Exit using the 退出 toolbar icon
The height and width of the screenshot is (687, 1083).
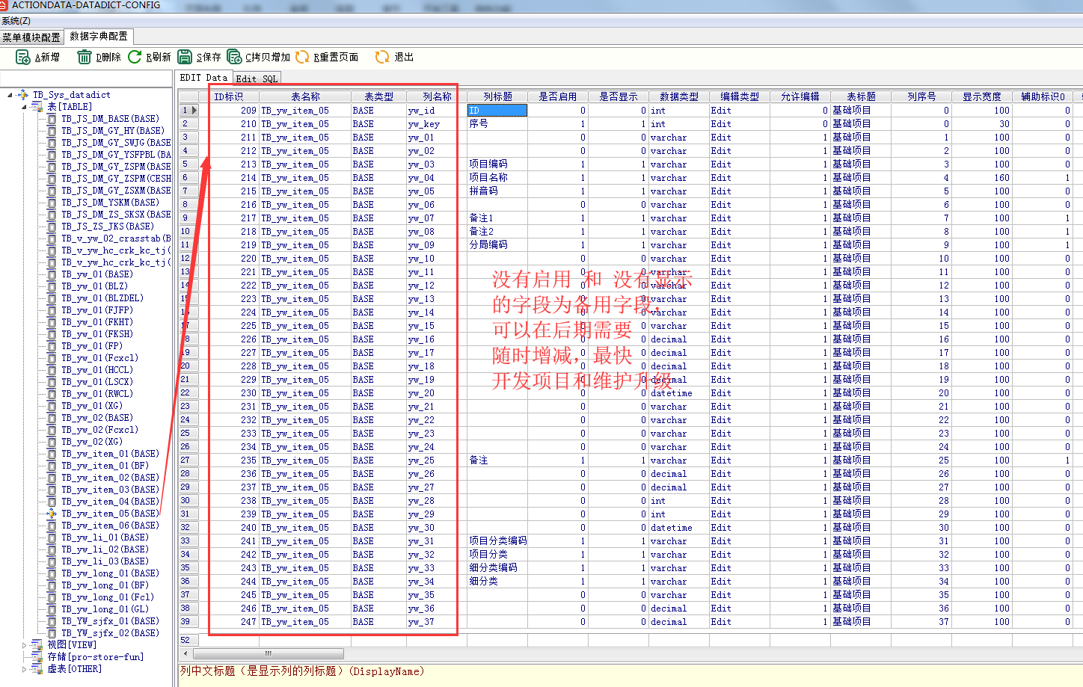382,57
